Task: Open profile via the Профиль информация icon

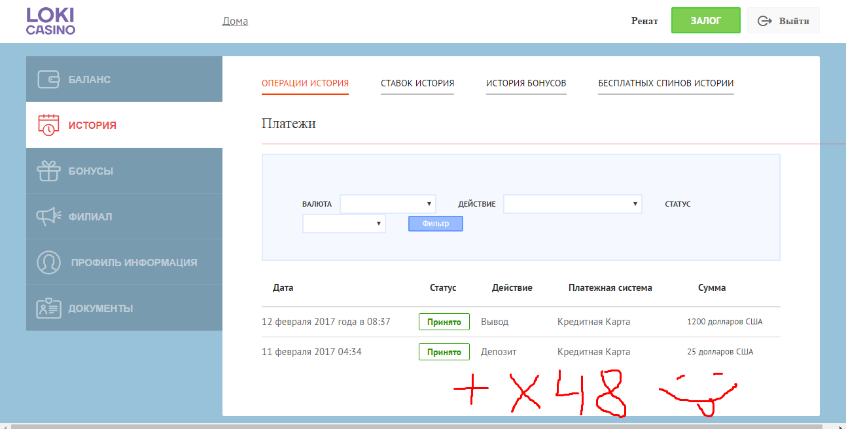Action: click(50, 262)
